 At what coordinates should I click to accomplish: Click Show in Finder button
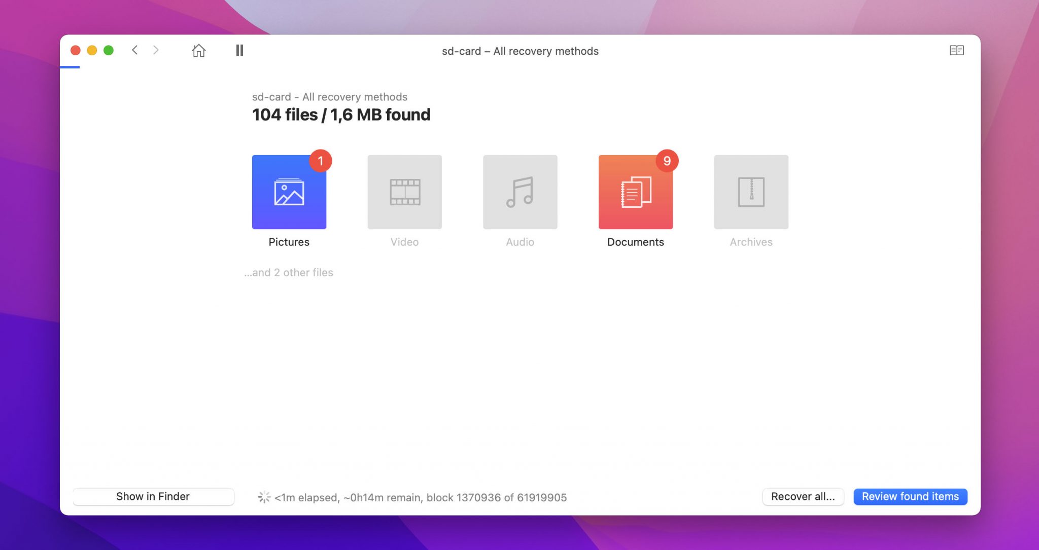click(153, 496)
